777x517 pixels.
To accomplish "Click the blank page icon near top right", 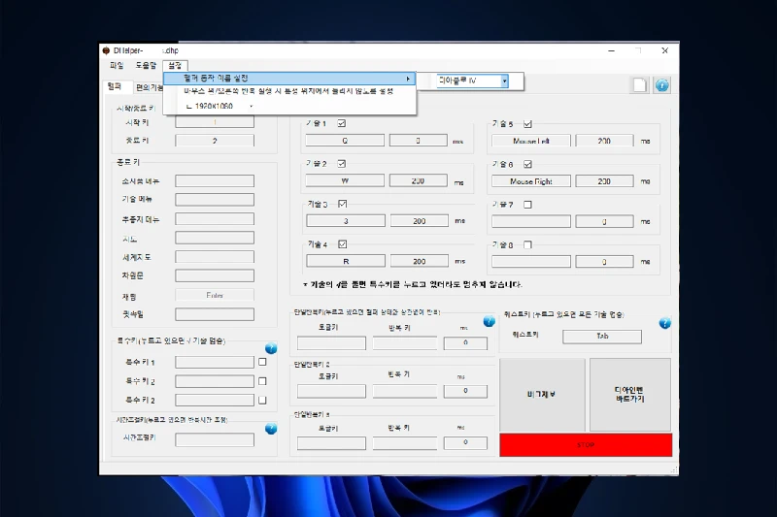I will pos(640,85).
